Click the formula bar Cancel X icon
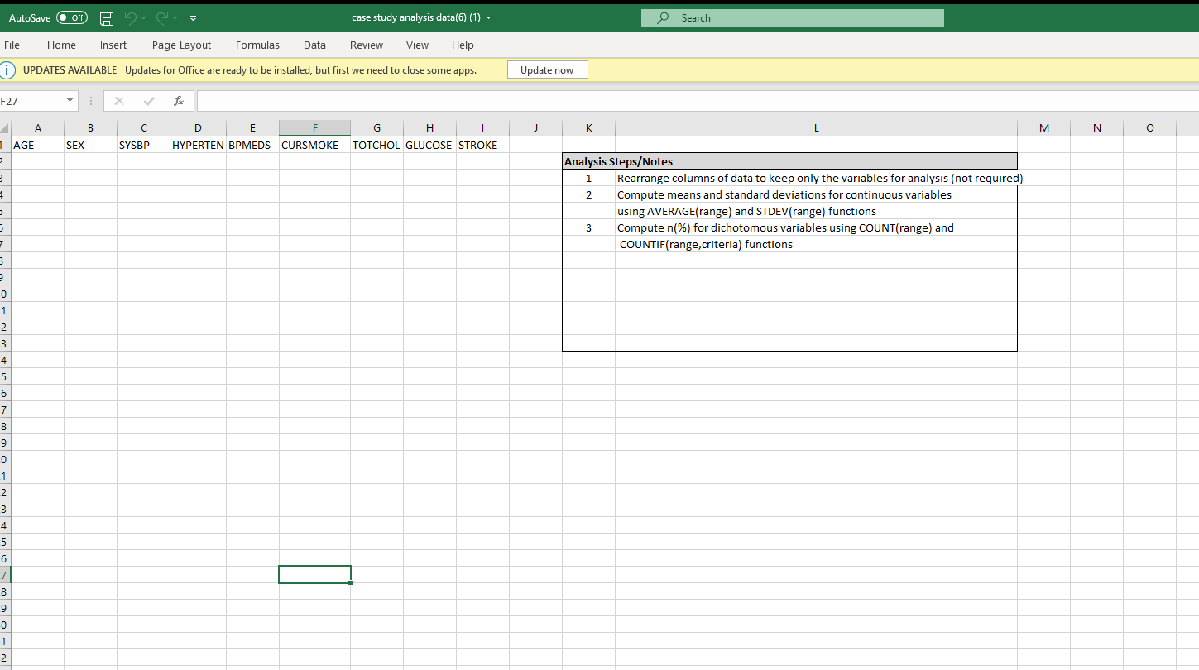Screen dimensions: 1199x670 click(x=119, y=101)
